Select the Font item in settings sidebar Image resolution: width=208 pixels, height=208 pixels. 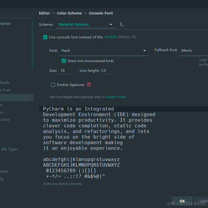[x=5, y=90]
